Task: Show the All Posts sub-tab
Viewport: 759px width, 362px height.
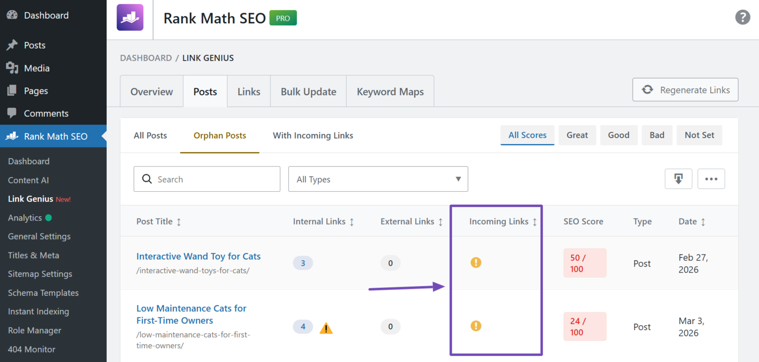Action: (x=150, y=135)
